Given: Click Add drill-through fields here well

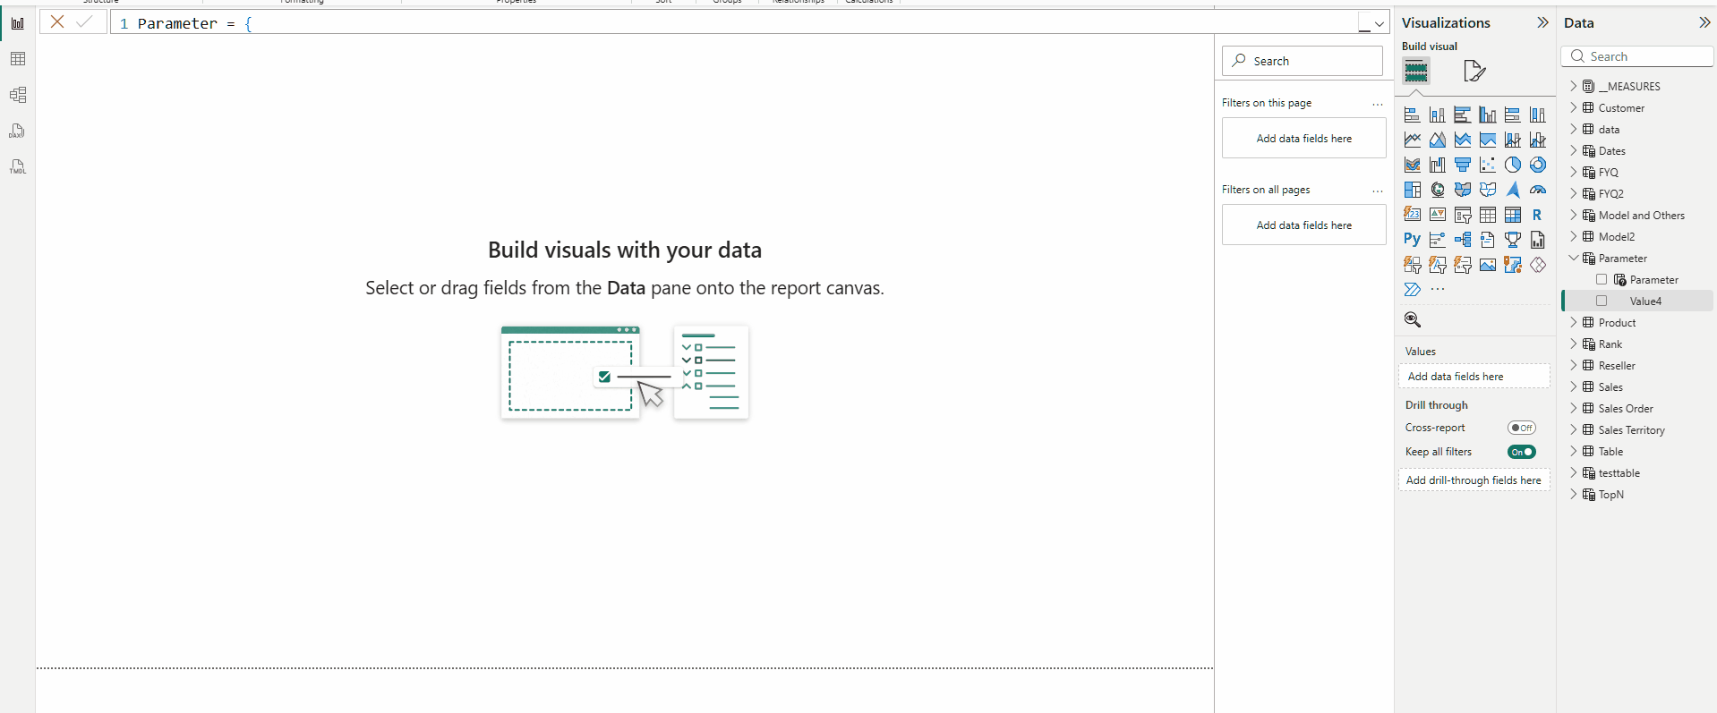Looking at the screenshot, I should [x=1474, y=480].
